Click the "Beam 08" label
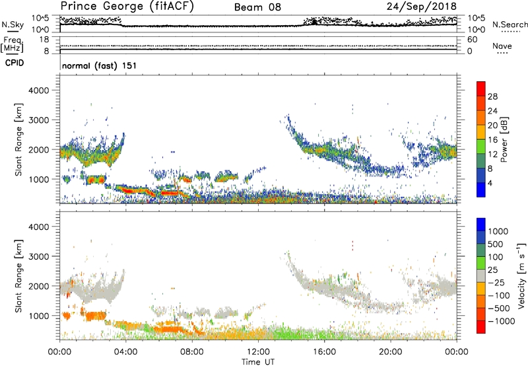Image resolution: width=528 pixels, height=366 pixels. tap(257, 7)
